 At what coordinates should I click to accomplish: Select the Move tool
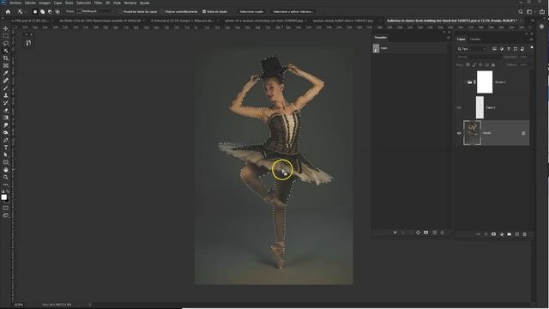coord(6,28)
